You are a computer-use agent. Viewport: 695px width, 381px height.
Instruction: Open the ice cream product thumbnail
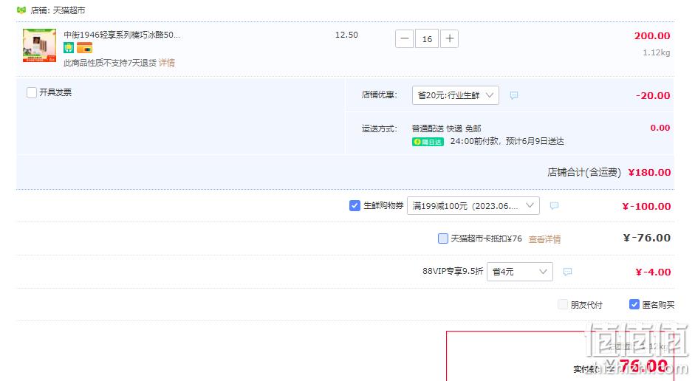pyautogui.click(x=39, y=45)
